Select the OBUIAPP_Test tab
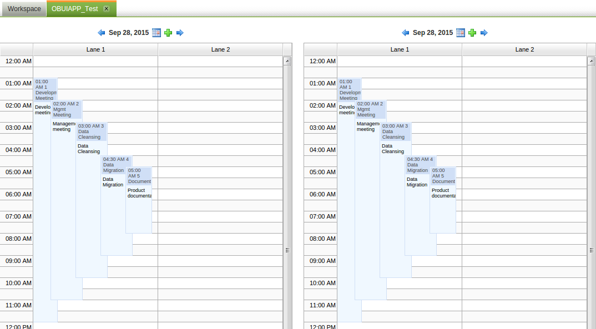 [75, 9]
